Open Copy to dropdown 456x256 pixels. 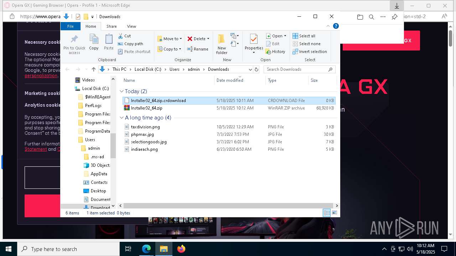[169, 49]
